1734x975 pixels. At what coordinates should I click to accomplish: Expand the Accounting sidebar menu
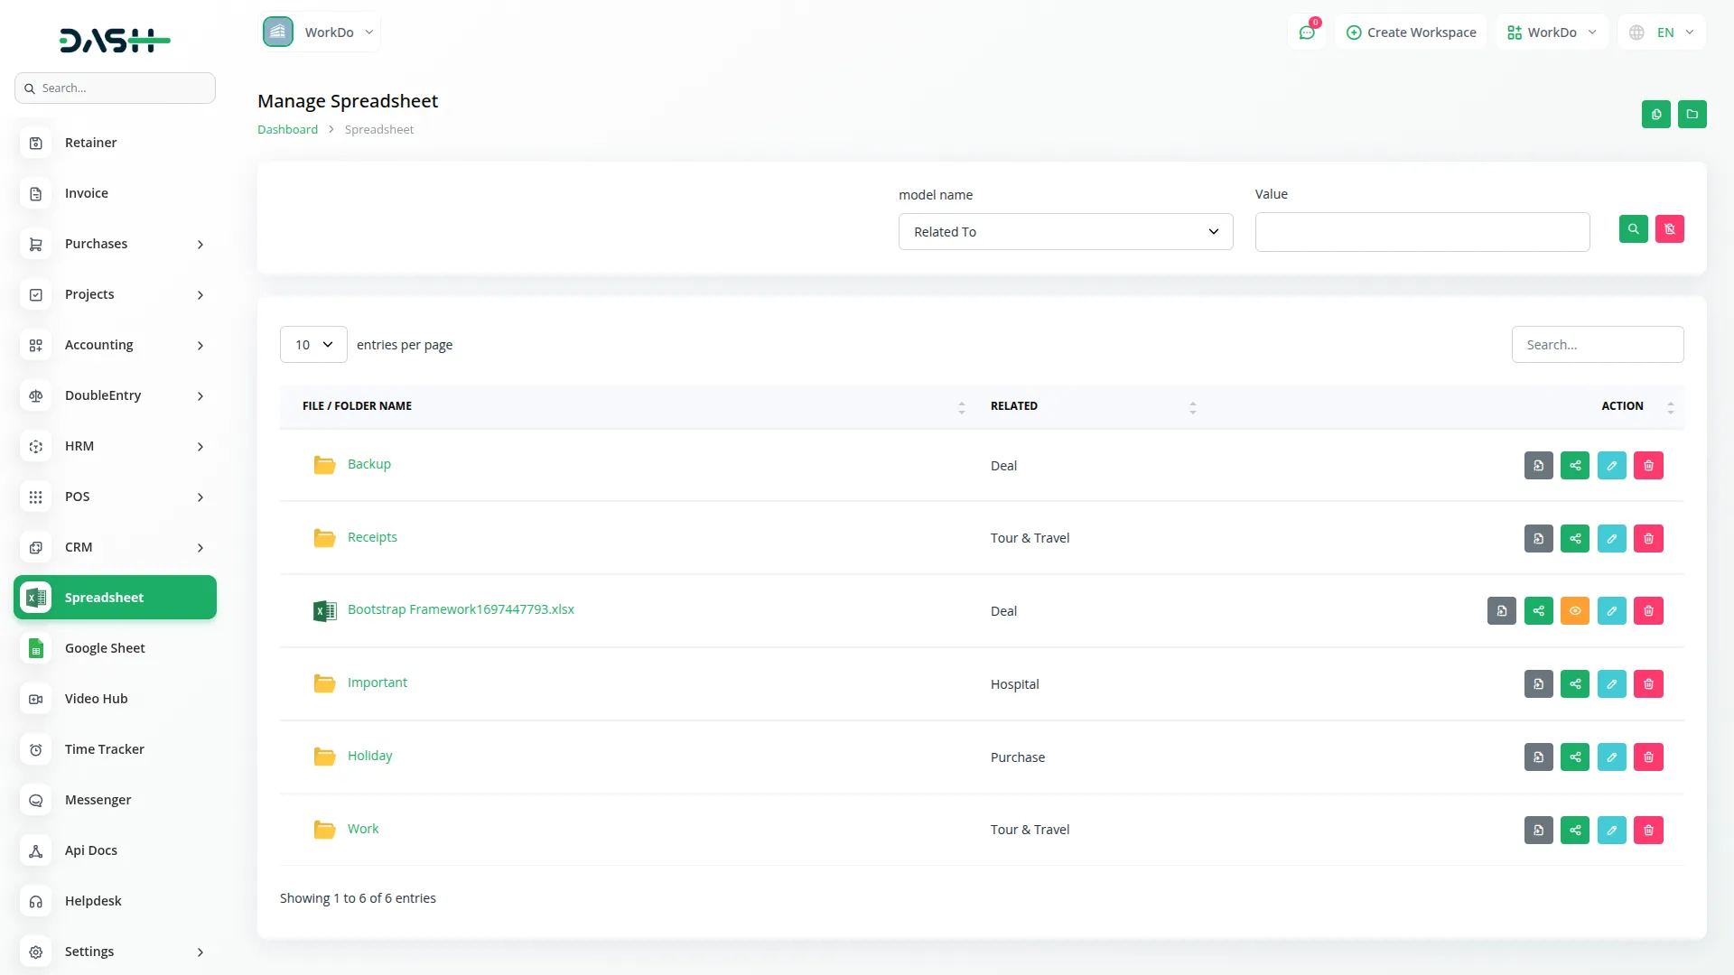[x=115, y=345]
